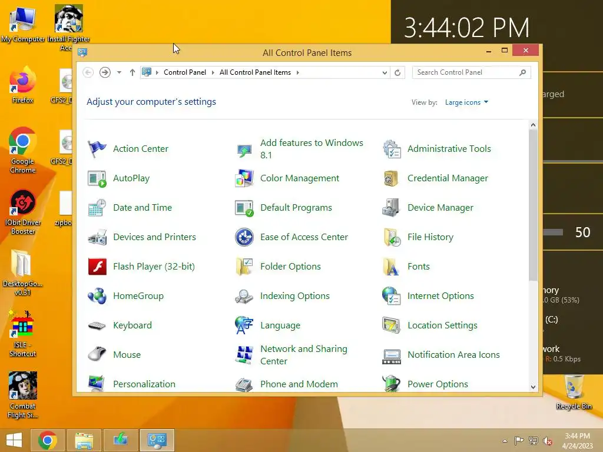The width and height of the screenshot is (603, 452).
Task: Click the AutoPlay icon
Action: (x=97, y=178)
